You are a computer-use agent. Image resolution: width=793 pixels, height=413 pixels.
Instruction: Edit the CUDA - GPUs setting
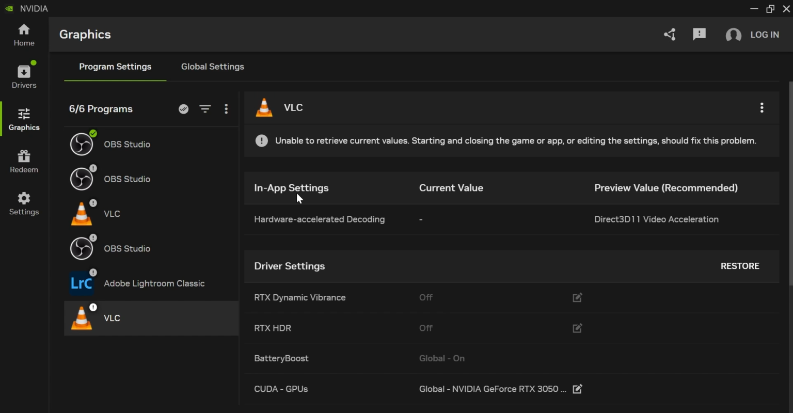click(577, 389)
